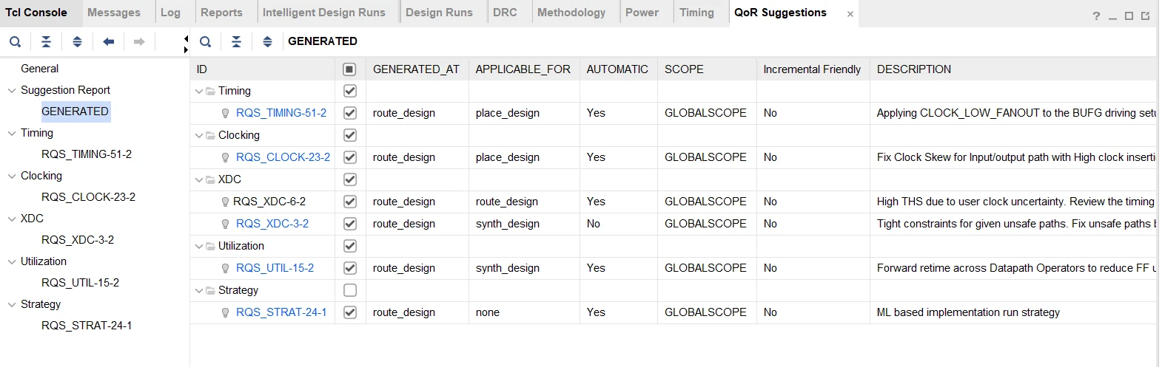Sort by the APPLICABLE_FOR column header
Viewport: 1162px width, 367px height.
[x=523, y=69]
